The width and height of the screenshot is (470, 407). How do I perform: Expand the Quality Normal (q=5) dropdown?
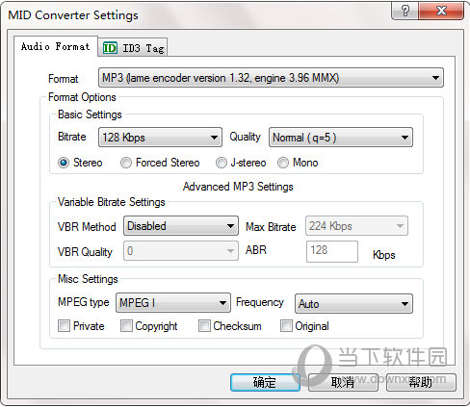(x=341, y=138)
